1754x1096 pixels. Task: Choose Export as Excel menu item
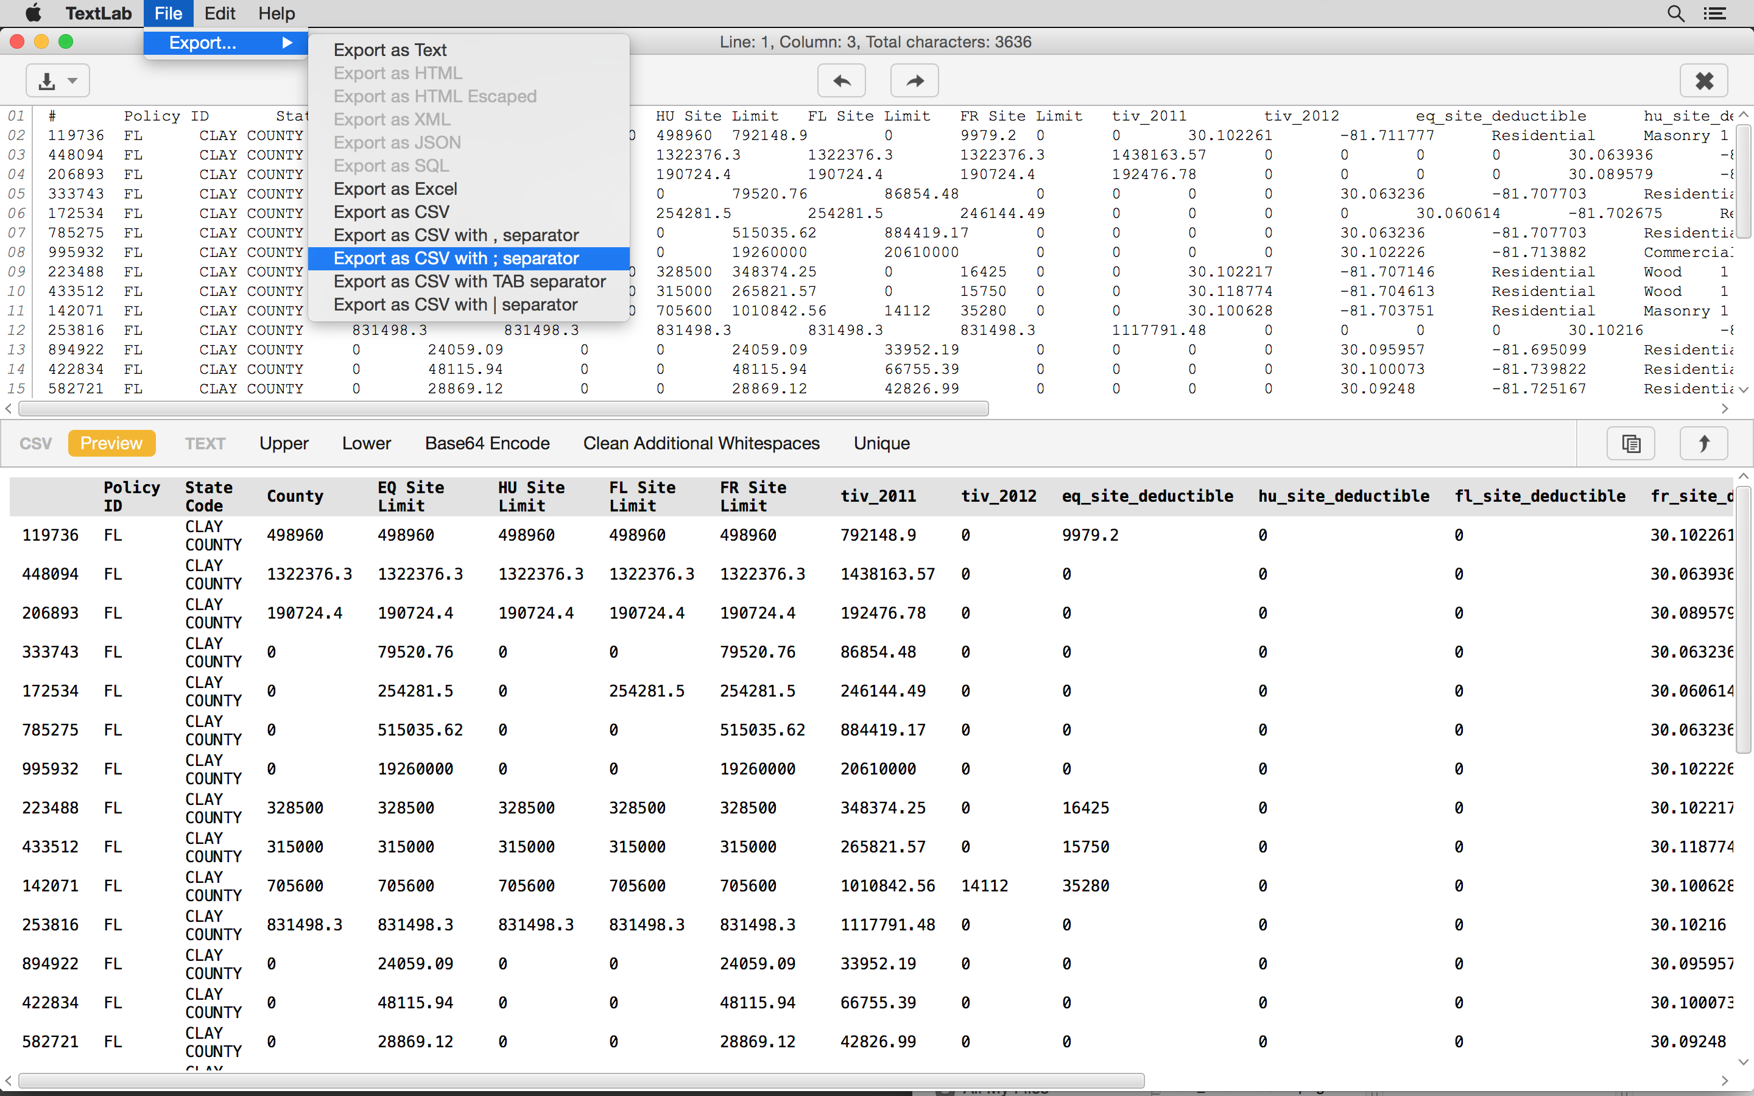click(395, 189)
